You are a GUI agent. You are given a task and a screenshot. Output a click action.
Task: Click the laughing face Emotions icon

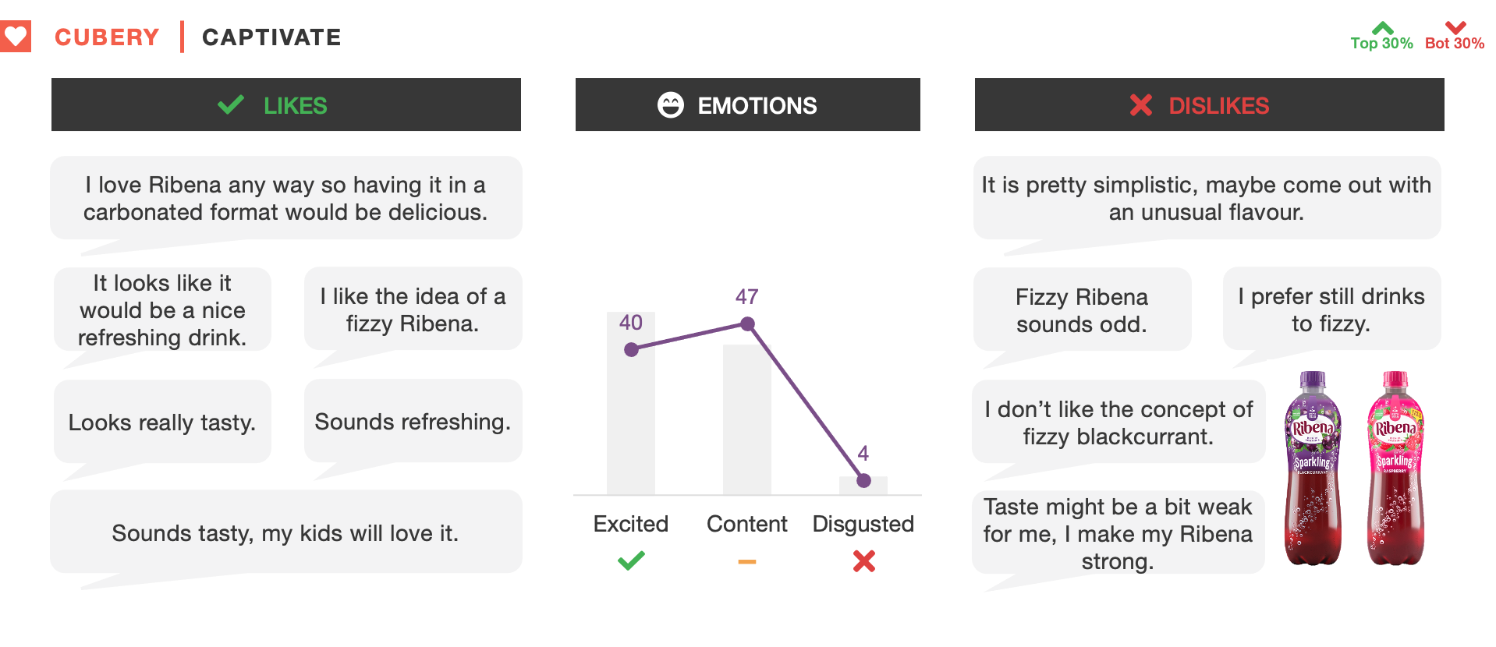[x=670, y=104]
